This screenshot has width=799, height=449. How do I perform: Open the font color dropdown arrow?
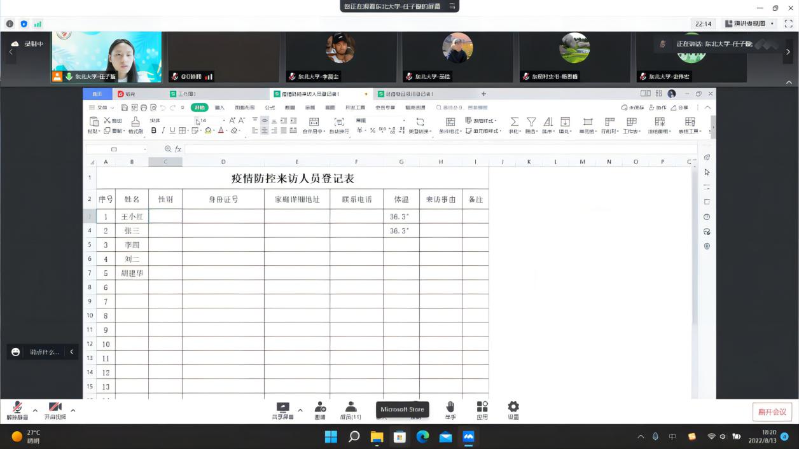226,130
